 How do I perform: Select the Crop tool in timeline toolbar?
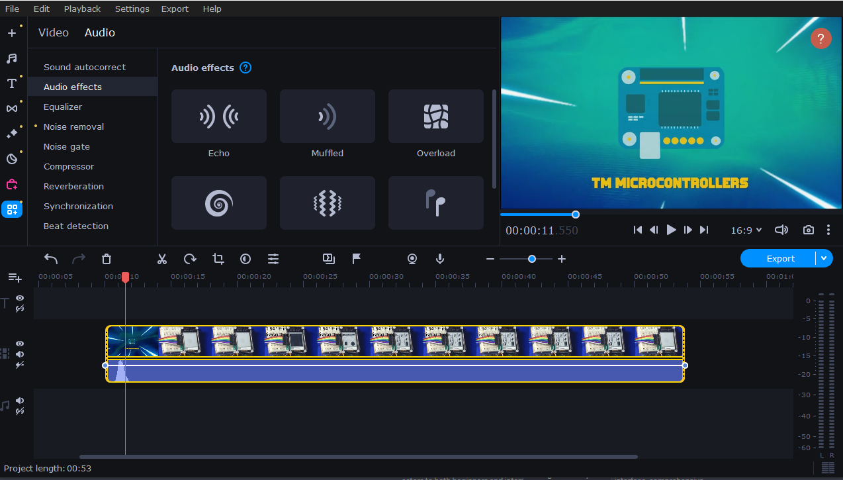pos(218,259)
